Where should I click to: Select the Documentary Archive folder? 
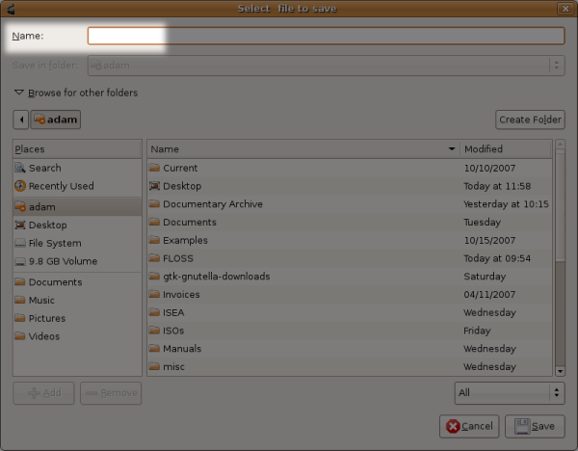tap(212, 204)
